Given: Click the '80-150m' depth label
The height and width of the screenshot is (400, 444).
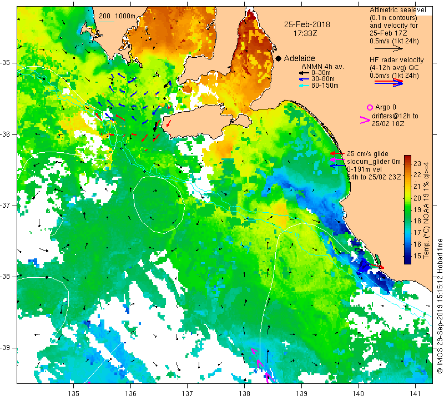Looking at the screenshot, I should tap(325, 86).
